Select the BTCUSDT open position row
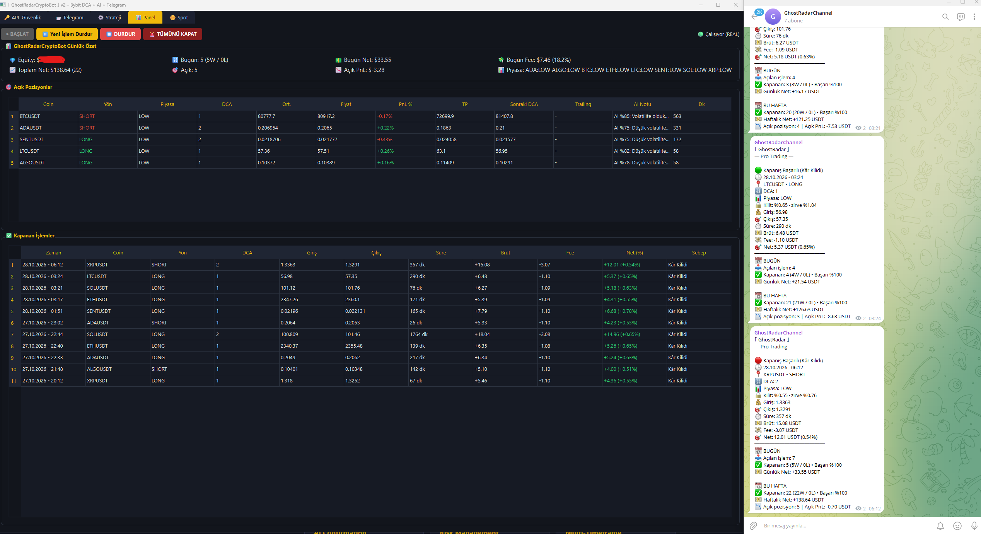The image size is (981, 534). (370, 116)
